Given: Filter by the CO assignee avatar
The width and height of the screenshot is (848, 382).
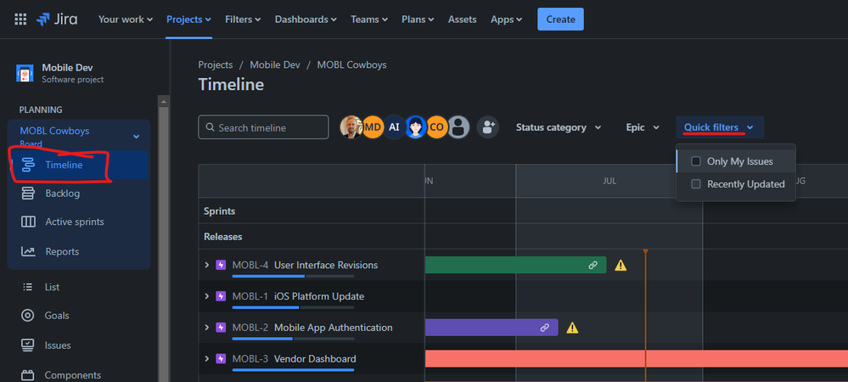Looking at the screenshot, I should click(x=437, y=127).
